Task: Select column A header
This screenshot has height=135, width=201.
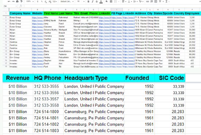Action: point(20,10)
